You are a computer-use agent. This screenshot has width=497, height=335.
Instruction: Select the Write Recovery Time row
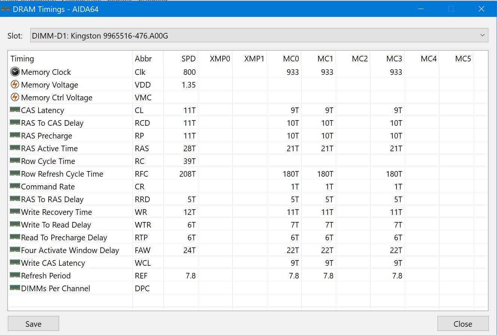[x=57, y=212]
